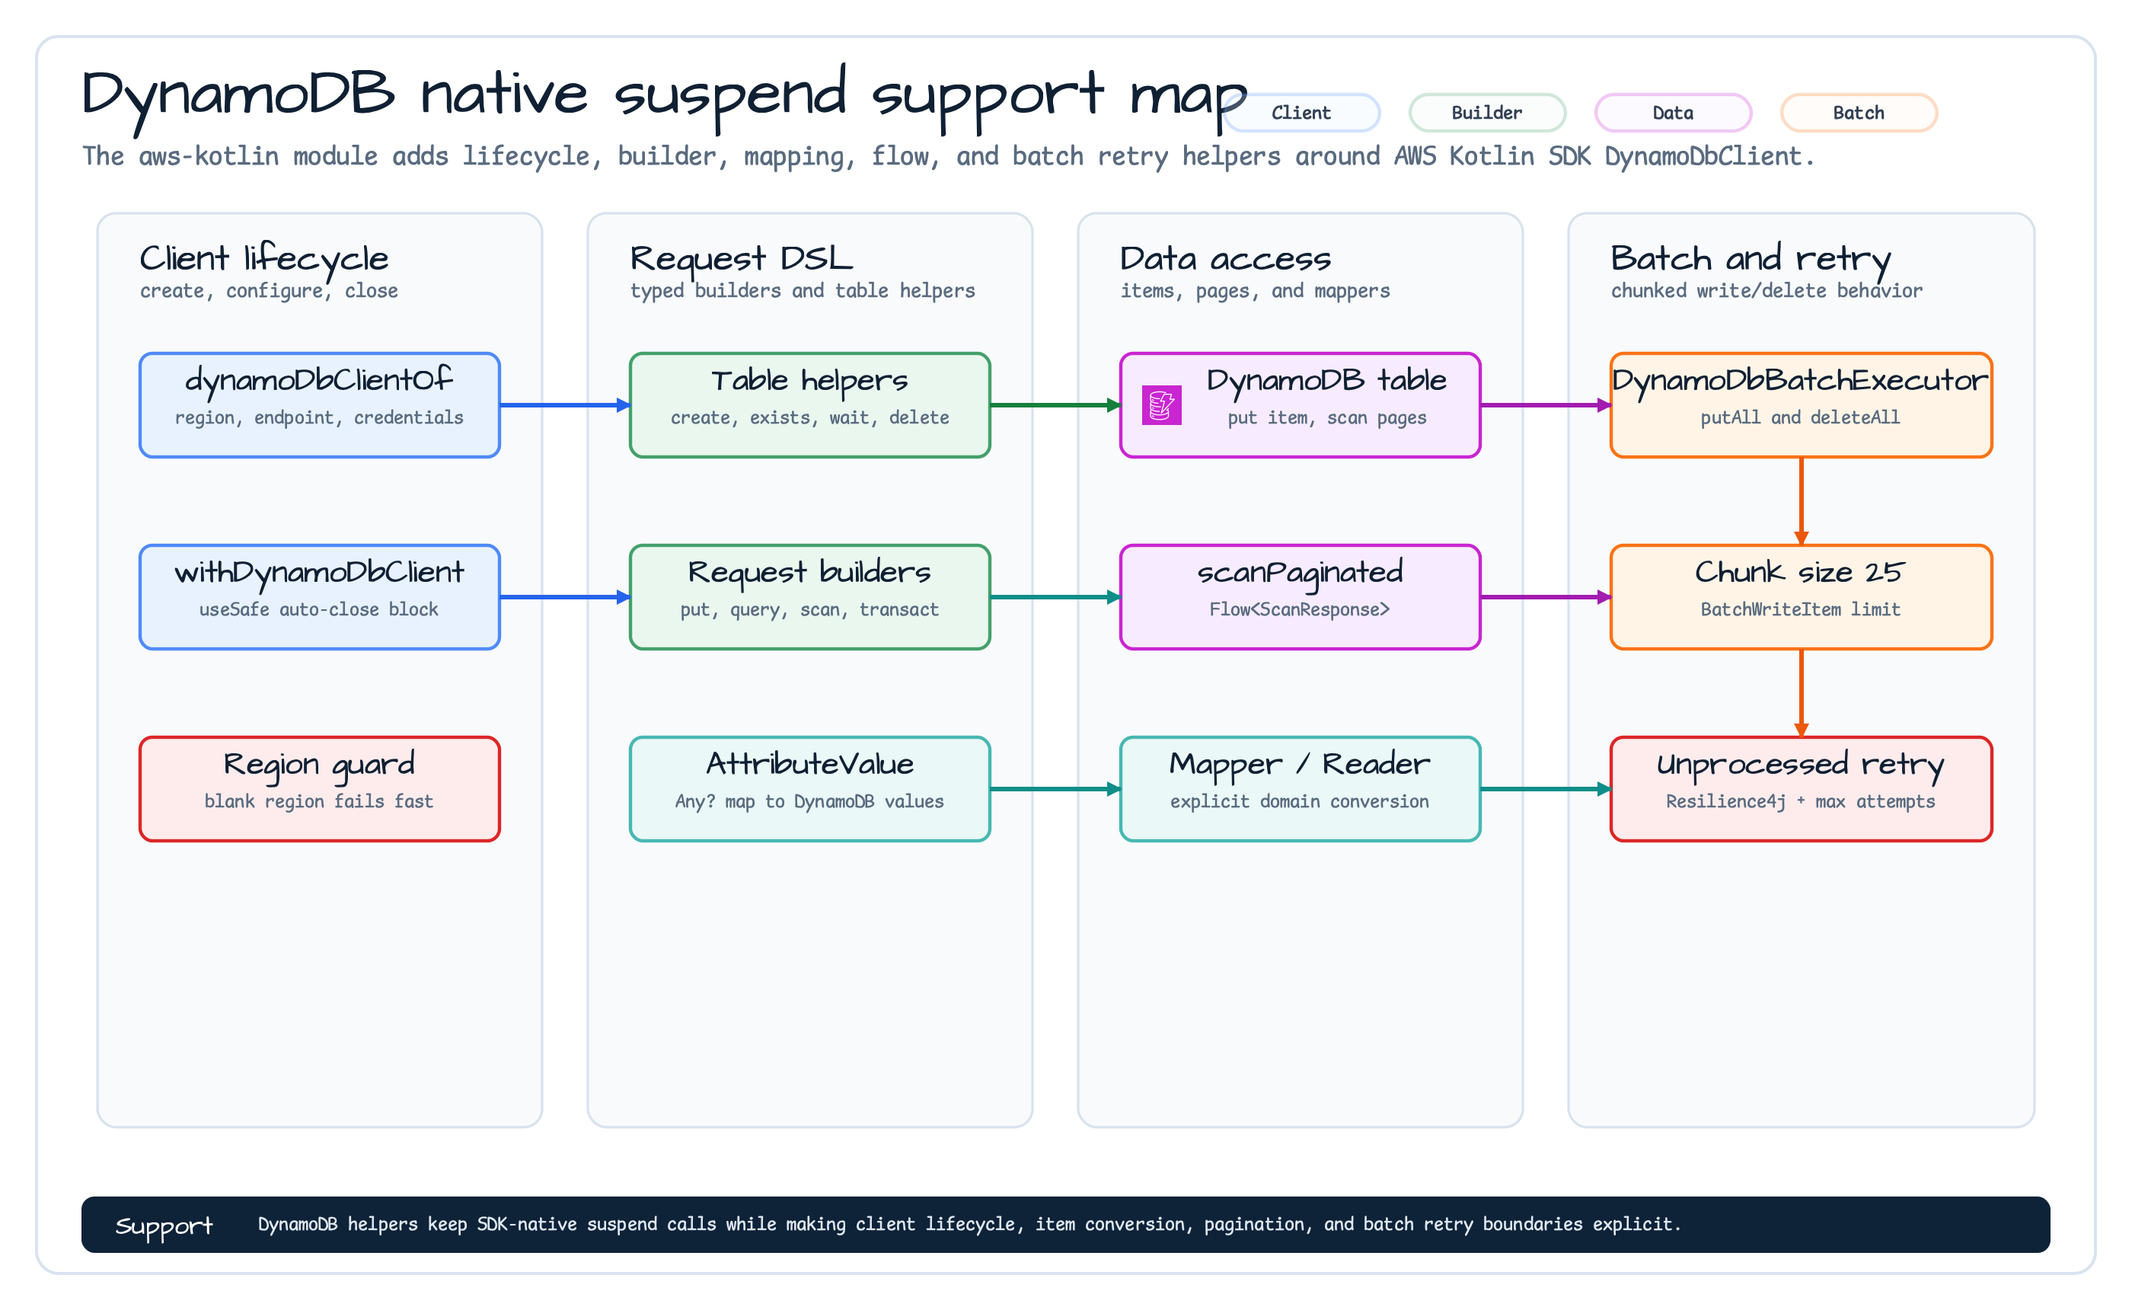The width and height of the screenshot is (2132, 1310).
Task: Click 'useSafe auto-close block' text
Action: 320,610
